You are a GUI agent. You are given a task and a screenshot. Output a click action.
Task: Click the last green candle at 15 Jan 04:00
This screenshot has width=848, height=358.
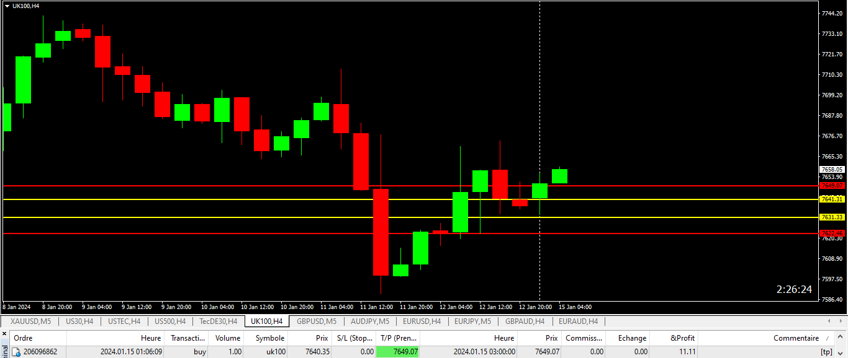click(559, 176)
